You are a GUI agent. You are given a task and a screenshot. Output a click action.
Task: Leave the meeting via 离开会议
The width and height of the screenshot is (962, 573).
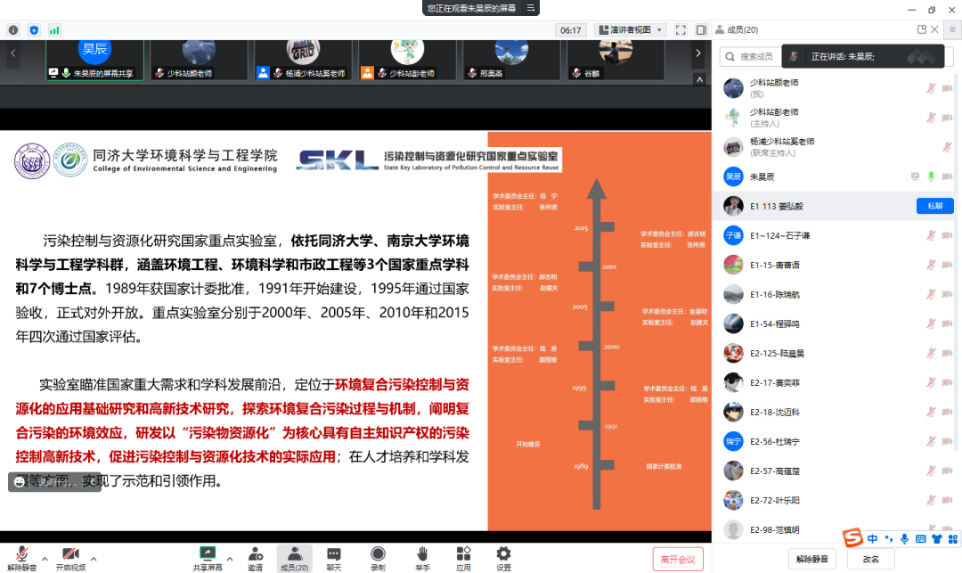point(678,559)
